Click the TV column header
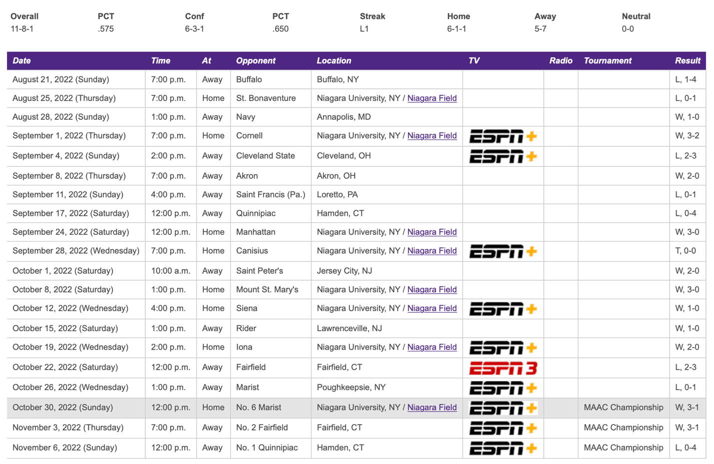The width and height of the screenshot is (714, 464). pos(474,61)
